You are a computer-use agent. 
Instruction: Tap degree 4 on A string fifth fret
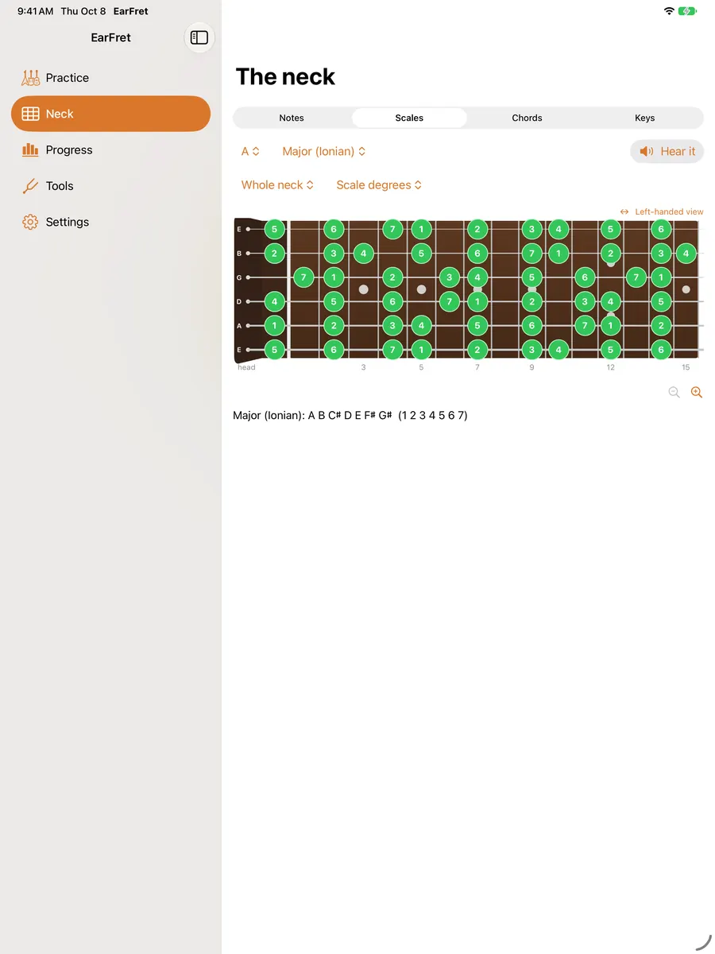[421, 325]
